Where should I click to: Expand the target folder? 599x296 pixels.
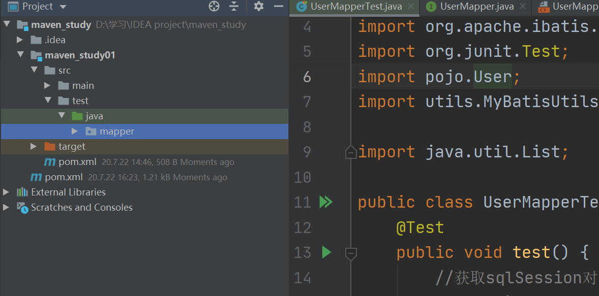34,147
